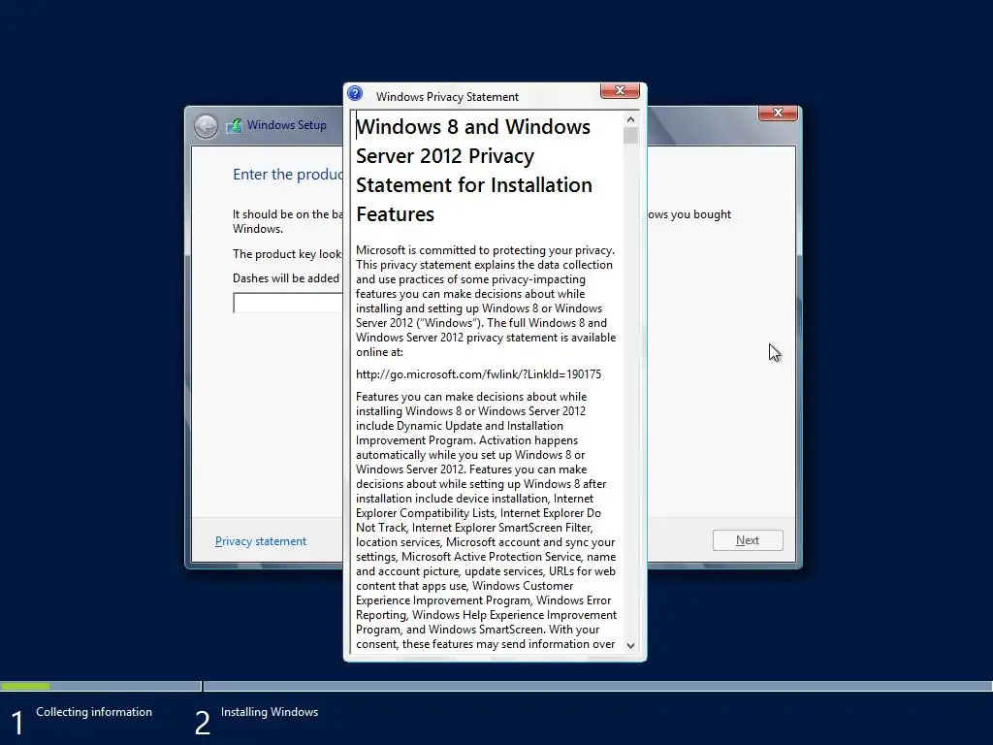Click the back arrow in Windows Setup
This screenshot has height=745, width=993.
[206, 126]
